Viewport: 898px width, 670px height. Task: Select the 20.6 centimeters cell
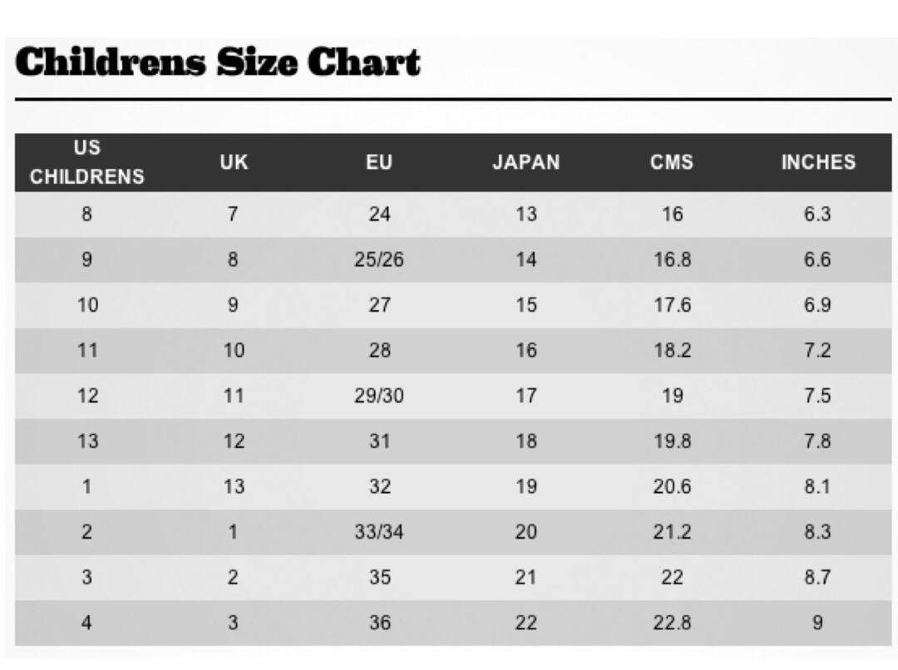point(673,487)
